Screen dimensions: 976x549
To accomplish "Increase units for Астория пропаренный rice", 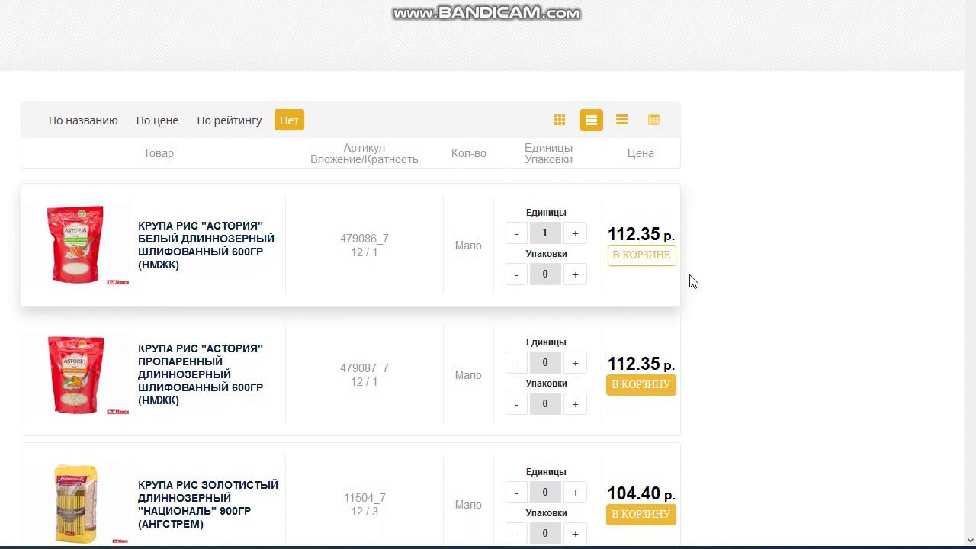I will [x=575, y=363].
